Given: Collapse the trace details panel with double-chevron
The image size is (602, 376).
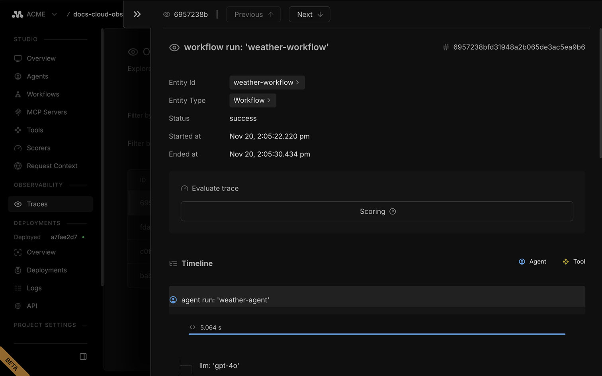Looking at the screenshot, I should [137, 14].
